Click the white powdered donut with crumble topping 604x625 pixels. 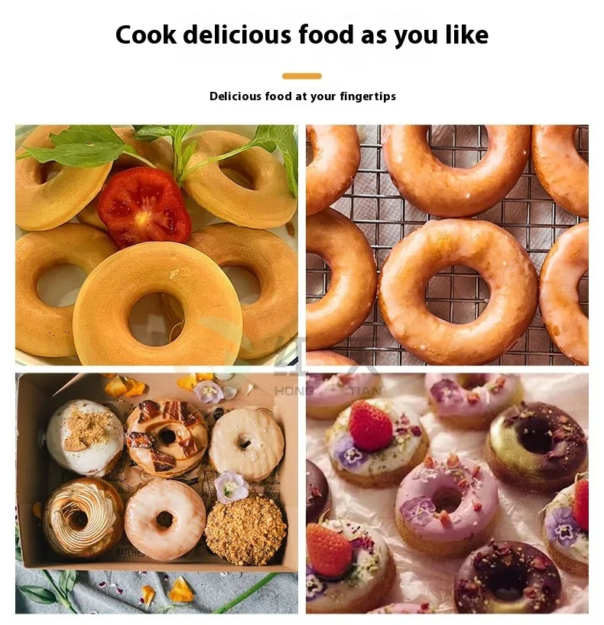pyautogui.click(x=85, y=438)
